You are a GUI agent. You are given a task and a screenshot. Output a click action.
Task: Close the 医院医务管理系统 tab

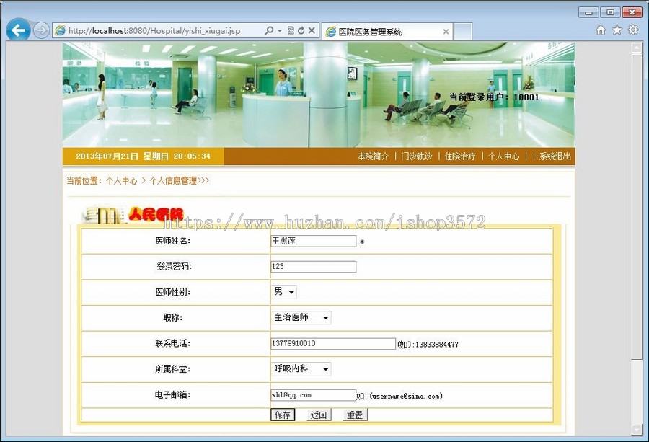(x=446, y=32)
